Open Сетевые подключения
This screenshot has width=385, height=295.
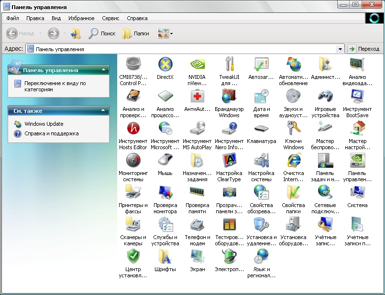[325, 199]
